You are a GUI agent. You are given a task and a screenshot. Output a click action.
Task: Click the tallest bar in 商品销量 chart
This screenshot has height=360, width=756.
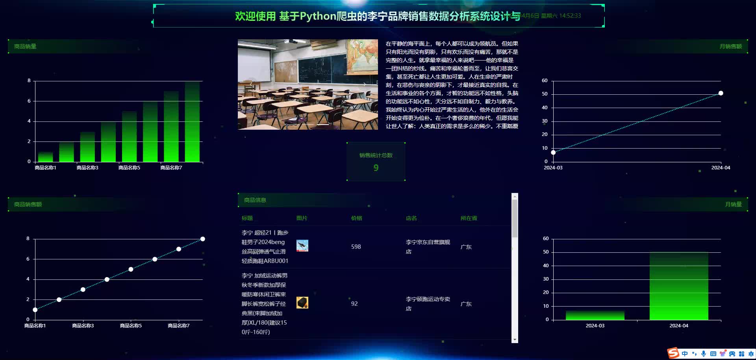click(192, 121)
